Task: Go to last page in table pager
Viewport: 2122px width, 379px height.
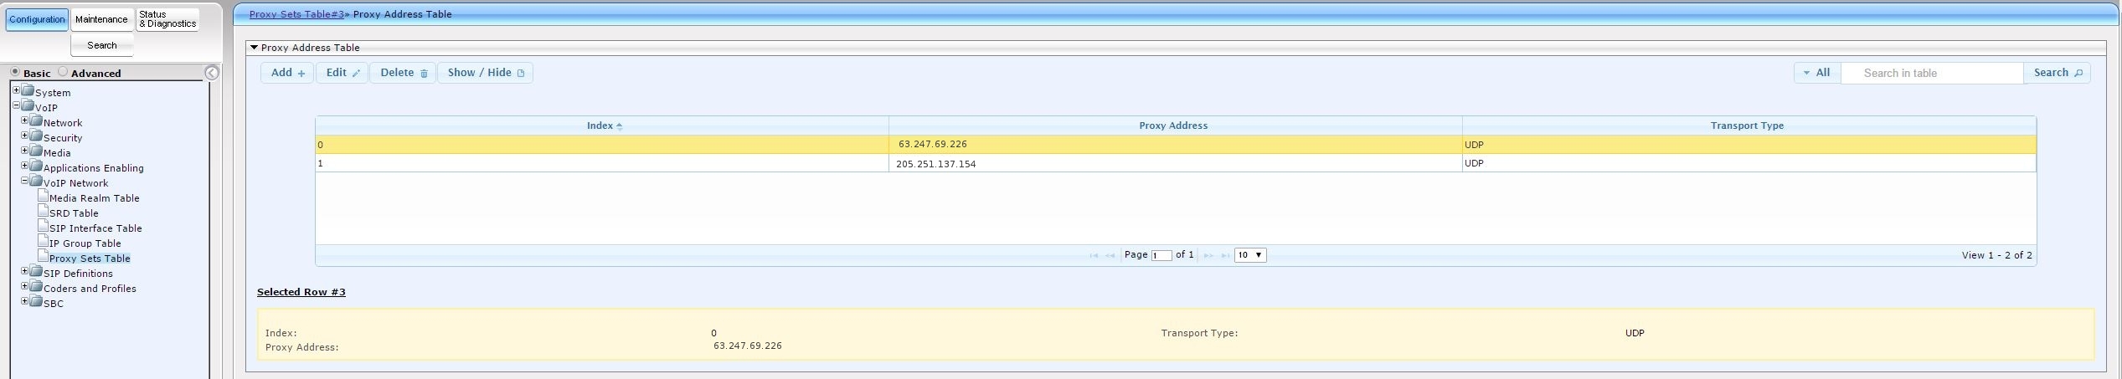Action: click(1225, 255)
